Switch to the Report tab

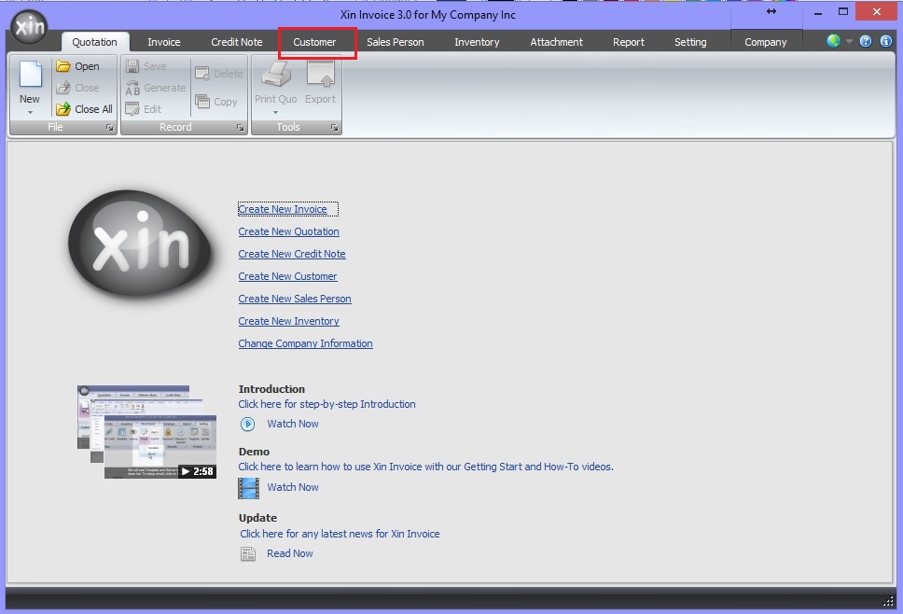click(x=629, y=42)
